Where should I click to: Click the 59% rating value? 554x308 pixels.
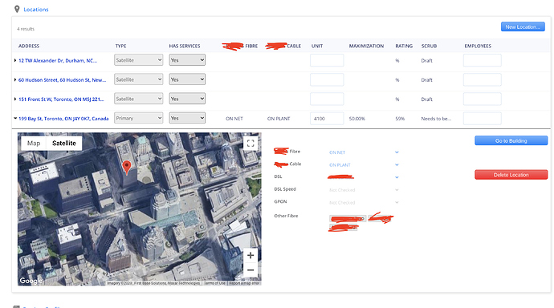(400, 119)
